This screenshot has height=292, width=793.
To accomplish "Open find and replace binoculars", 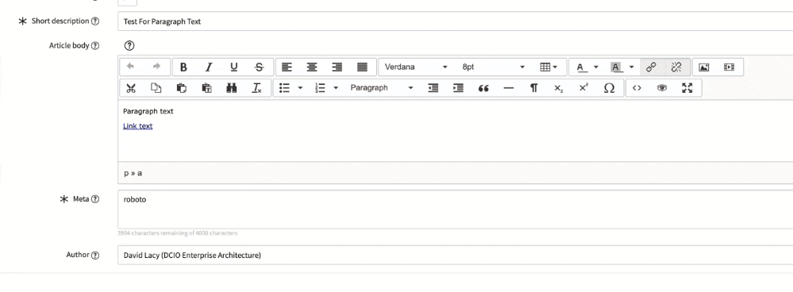I will (232, 88).
